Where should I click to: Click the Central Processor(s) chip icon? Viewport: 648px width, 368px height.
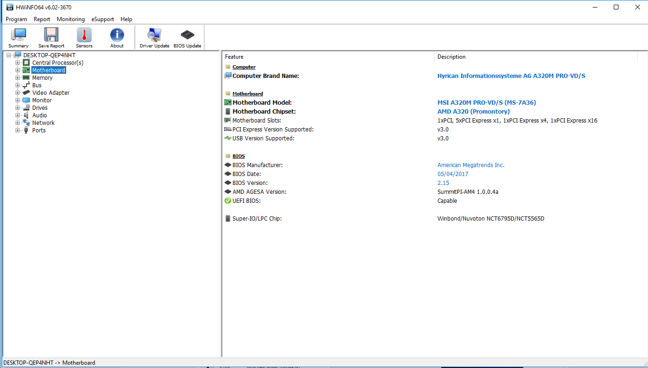(27, 62)
